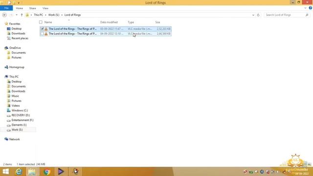The height and width of the screenshot is (176, 313).
Task: Launch Internet Explorer from the taskbar
Action: [19, 172]
